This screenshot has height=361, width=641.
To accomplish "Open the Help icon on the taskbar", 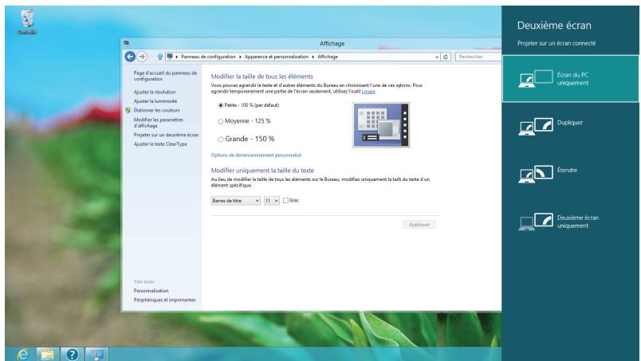I will (72, 354).
